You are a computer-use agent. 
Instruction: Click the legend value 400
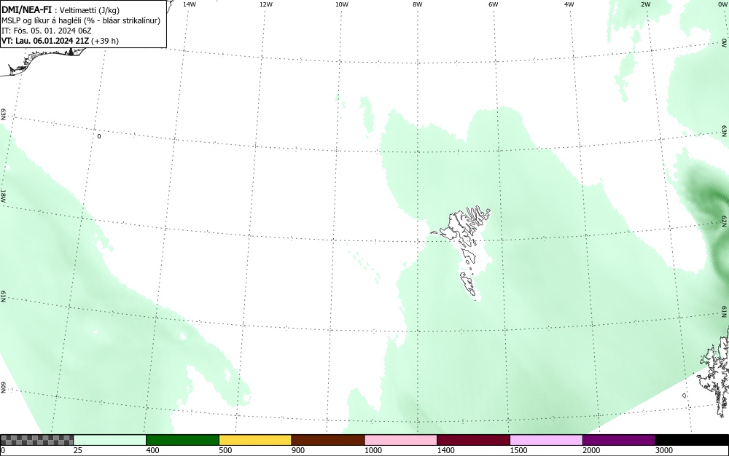coord(152,450)
